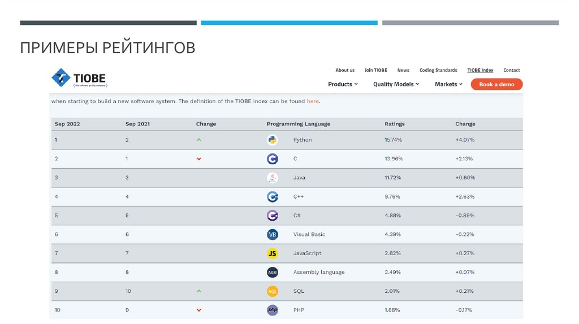This screenshot has height=324, width=579.
Task: Click the Visual Basic language name
Action: (309, 234)
